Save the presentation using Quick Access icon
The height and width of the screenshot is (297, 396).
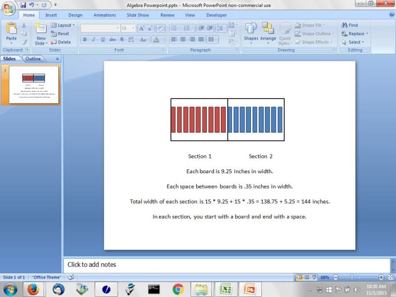coord(23,5)
